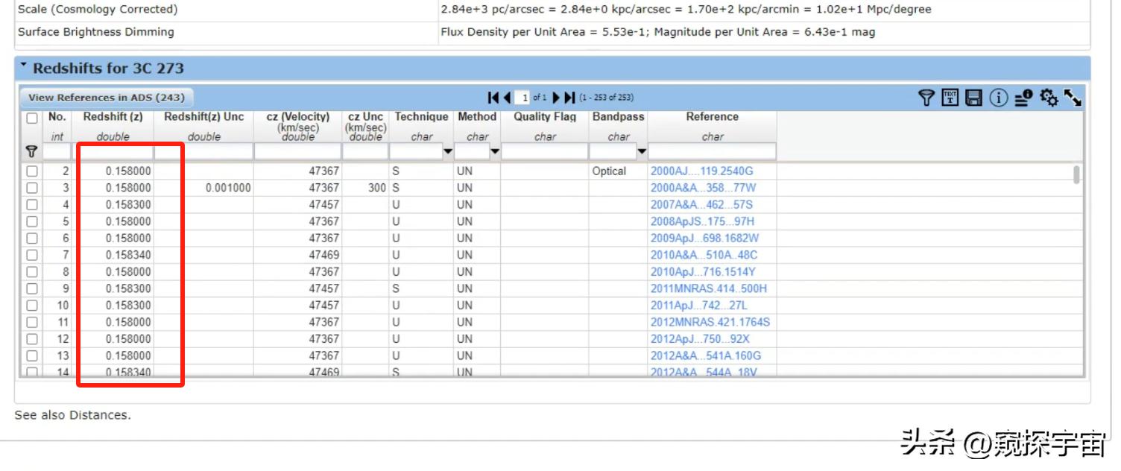Click the Reference filter input field

712,152
